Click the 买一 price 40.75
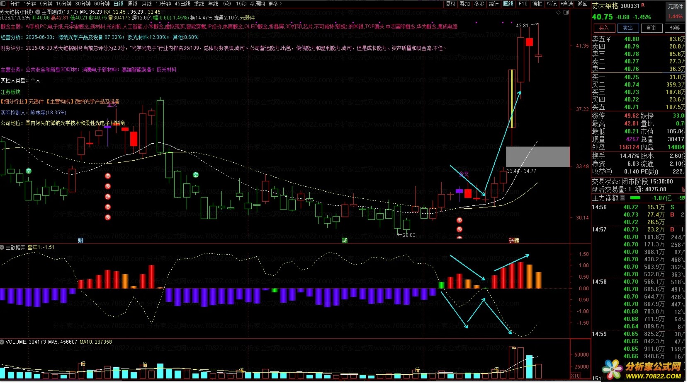Screen dimensions: 688x383 (632, 77)
